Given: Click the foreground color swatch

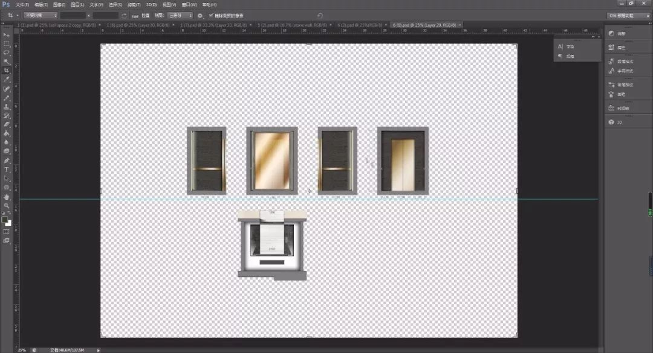Looking at the screenshot, I should (x=4, y=220).
